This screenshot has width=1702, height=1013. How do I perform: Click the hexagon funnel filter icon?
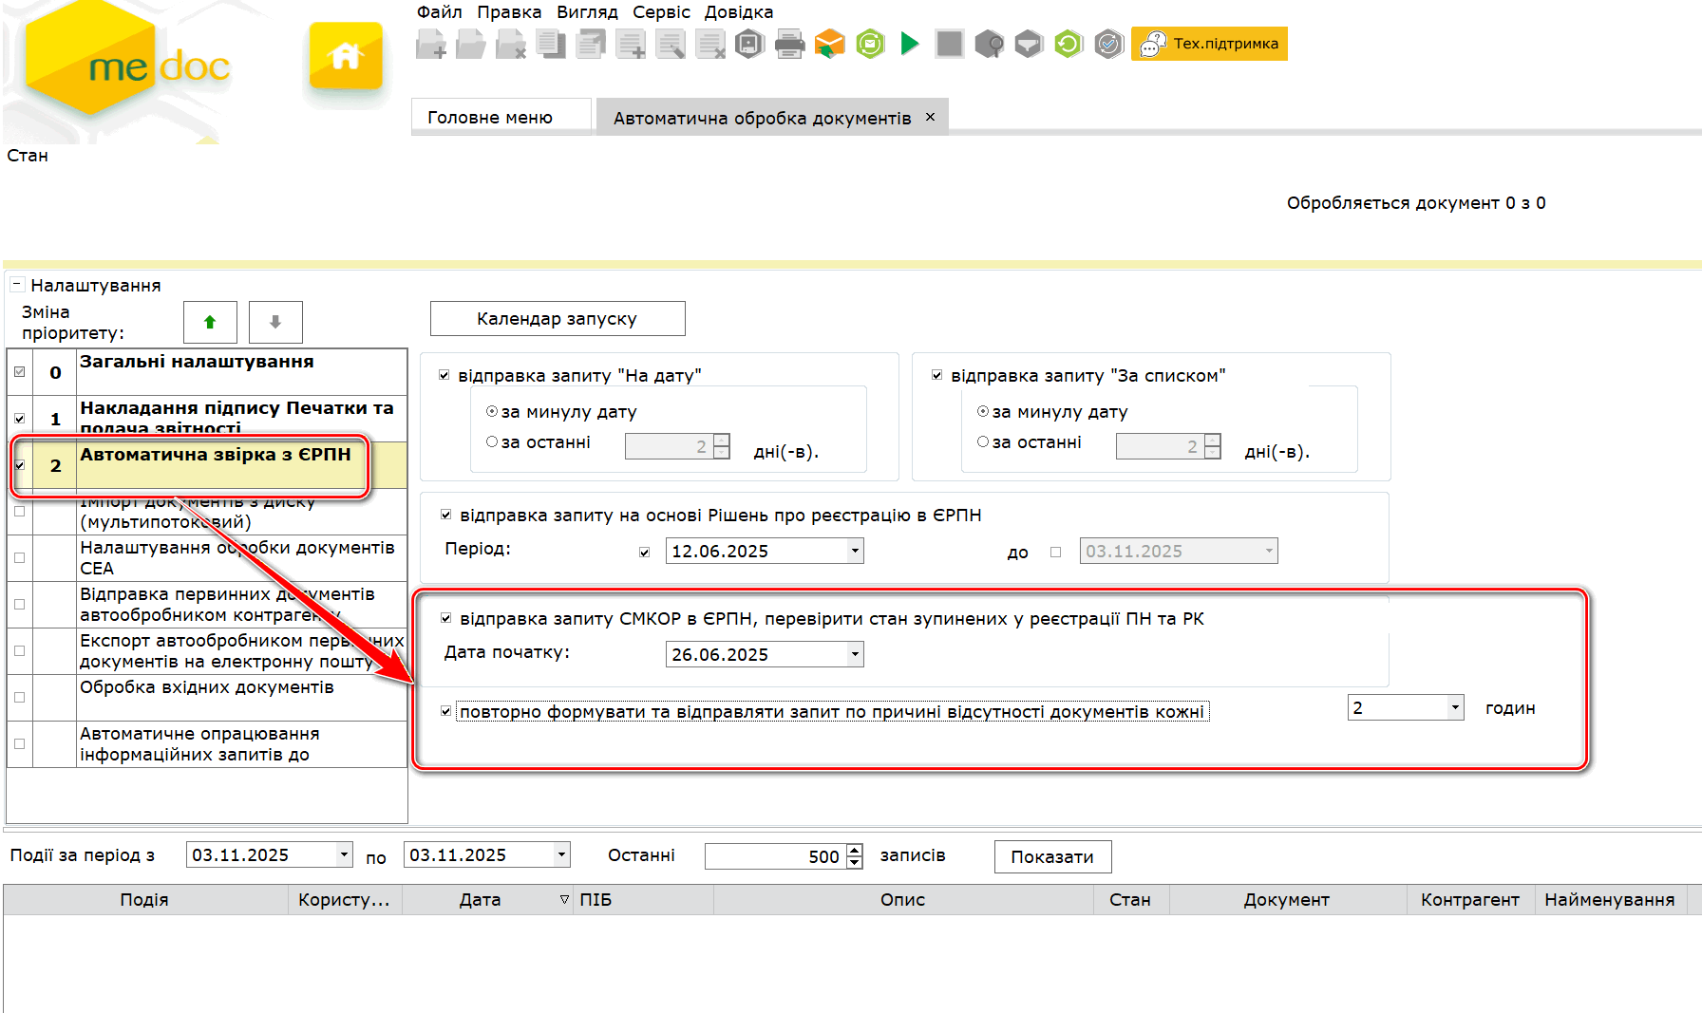pos(1029,45)
